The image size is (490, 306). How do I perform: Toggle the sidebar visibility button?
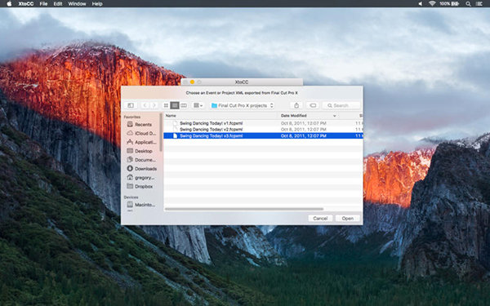click(x=131, y=105)
